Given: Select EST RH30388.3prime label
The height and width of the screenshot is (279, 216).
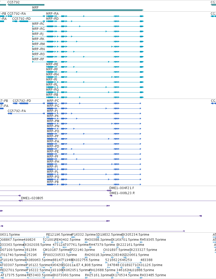Looking at the screenshot, I should pyautogui.click(x=98, y=240).
